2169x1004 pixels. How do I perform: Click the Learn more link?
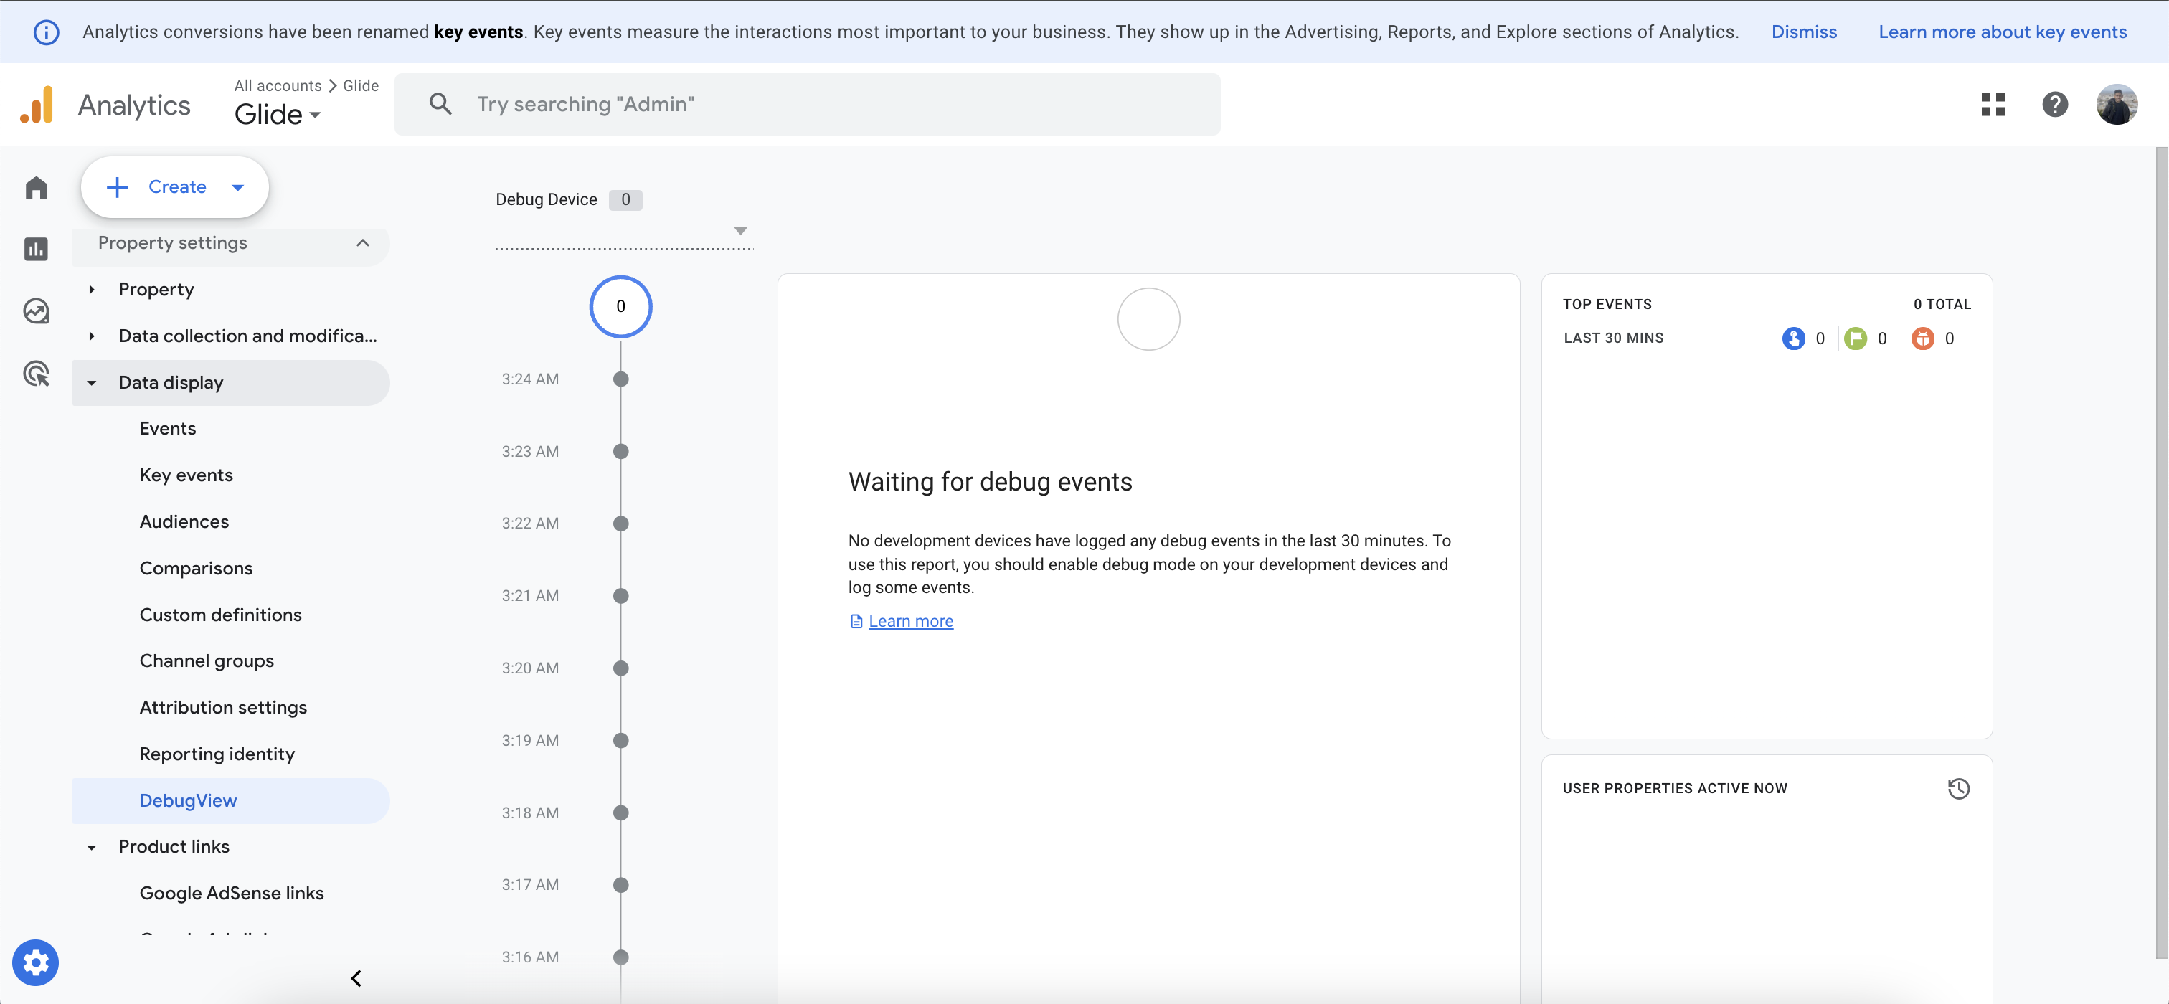pos(910,621)
